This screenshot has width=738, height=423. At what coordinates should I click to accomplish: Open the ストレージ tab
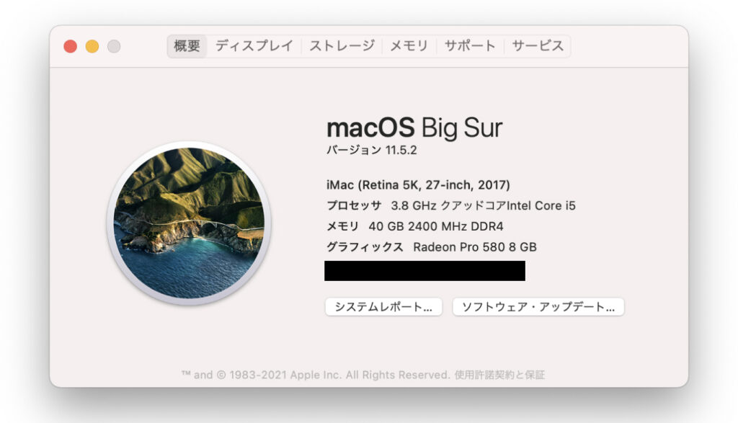[x=342, y=46]
